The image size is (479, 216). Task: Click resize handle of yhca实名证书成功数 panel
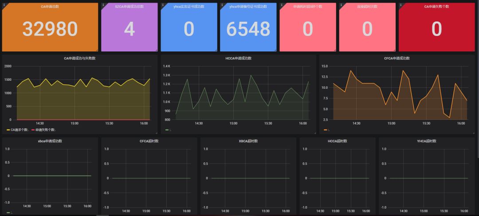coord(216,50)
